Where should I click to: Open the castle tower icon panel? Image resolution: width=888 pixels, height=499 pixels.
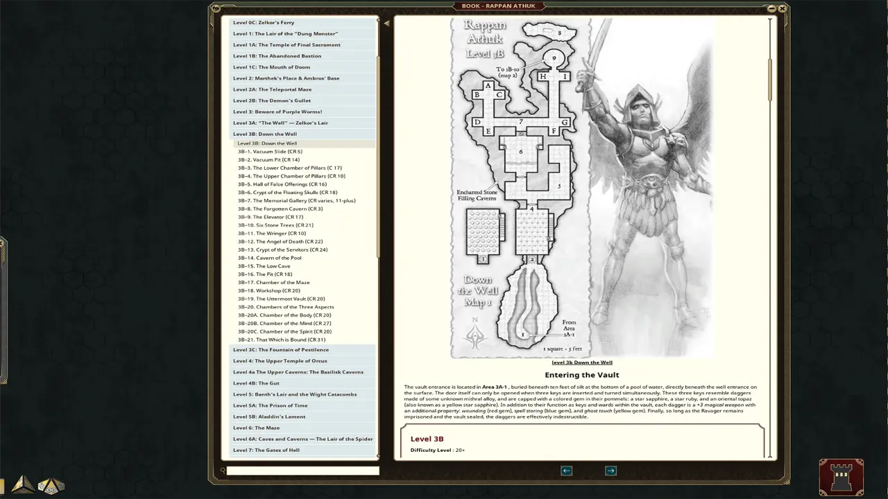coord(841,478)
